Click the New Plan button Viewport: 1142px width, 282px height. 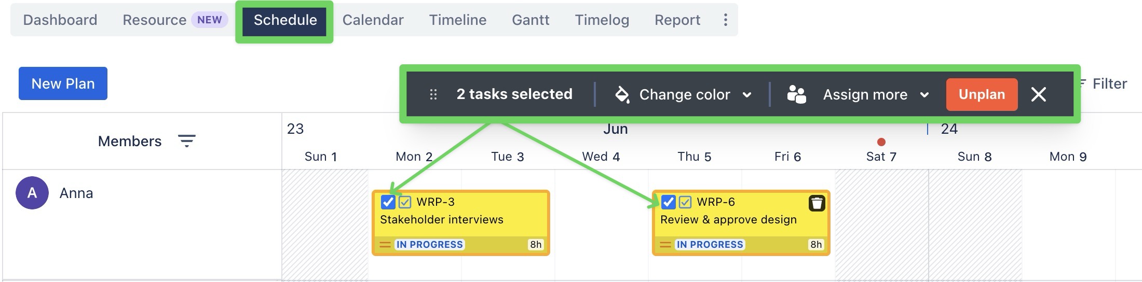tap(63, 83)
